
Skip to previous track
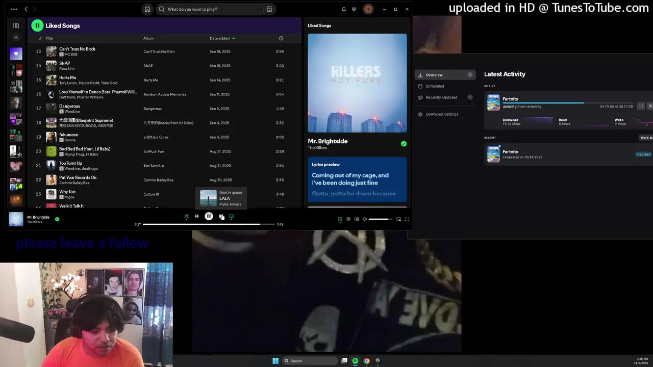click(196, 217)
